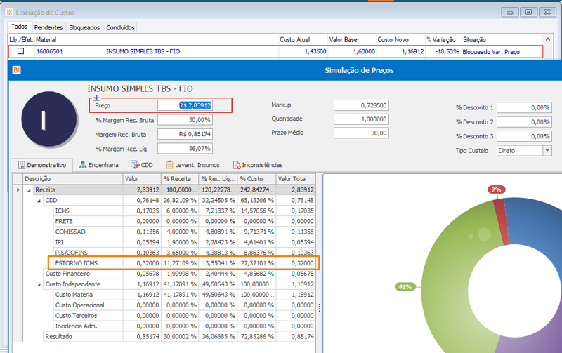562x353 pixels.
Task: Open the Inconsistências tab
Action: click(258, 165)
